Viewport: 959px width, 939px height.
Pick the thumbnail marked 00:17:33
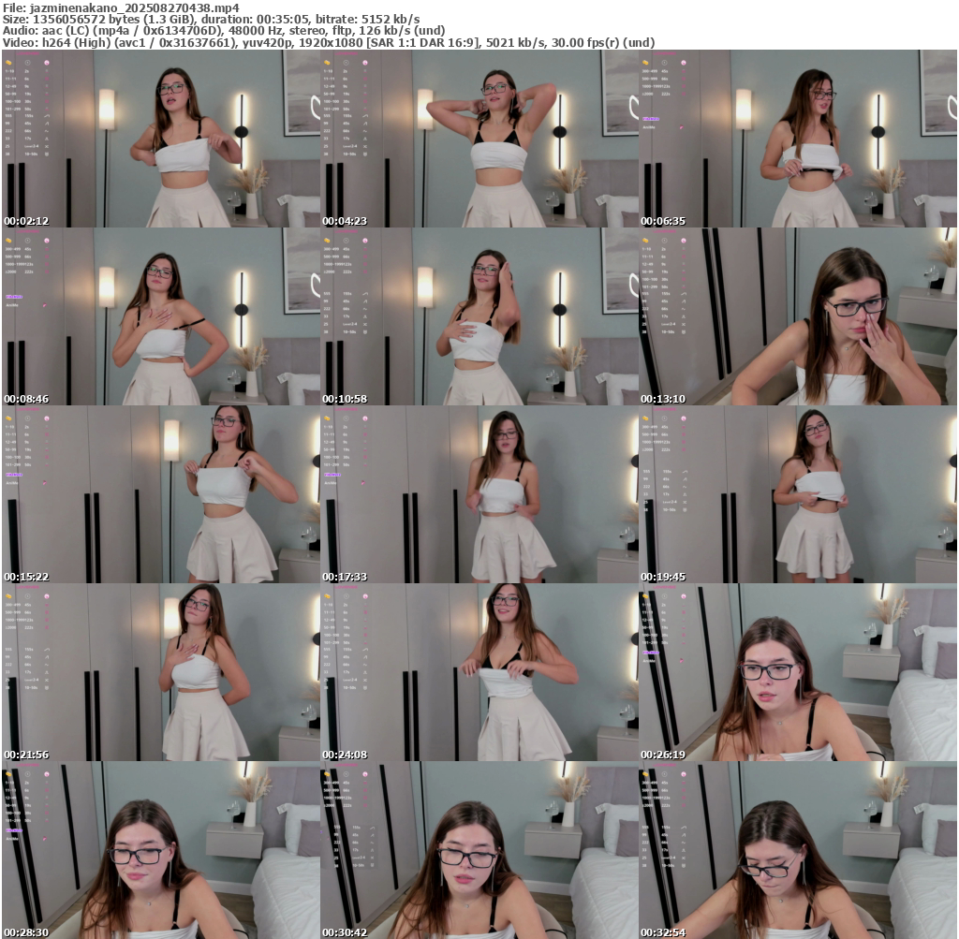(x=479, y=494)
